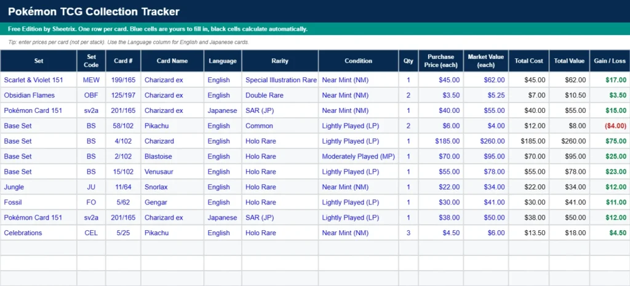Screen dimensions: 630x286
Task: Select the 'Card #' column header
Action: click(123, 61)
